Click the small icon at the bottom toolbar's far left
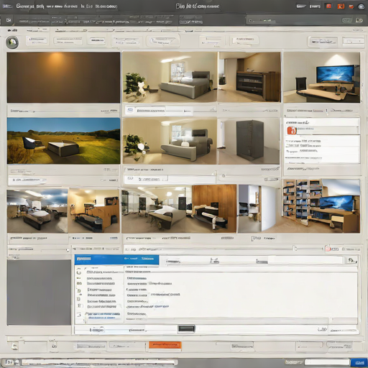The height and width of the screenshot is (368, 368). [14, 346]
